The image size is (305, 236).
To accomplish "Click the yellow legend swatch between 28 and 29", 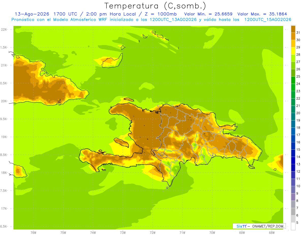I will (x=293, y=51).
